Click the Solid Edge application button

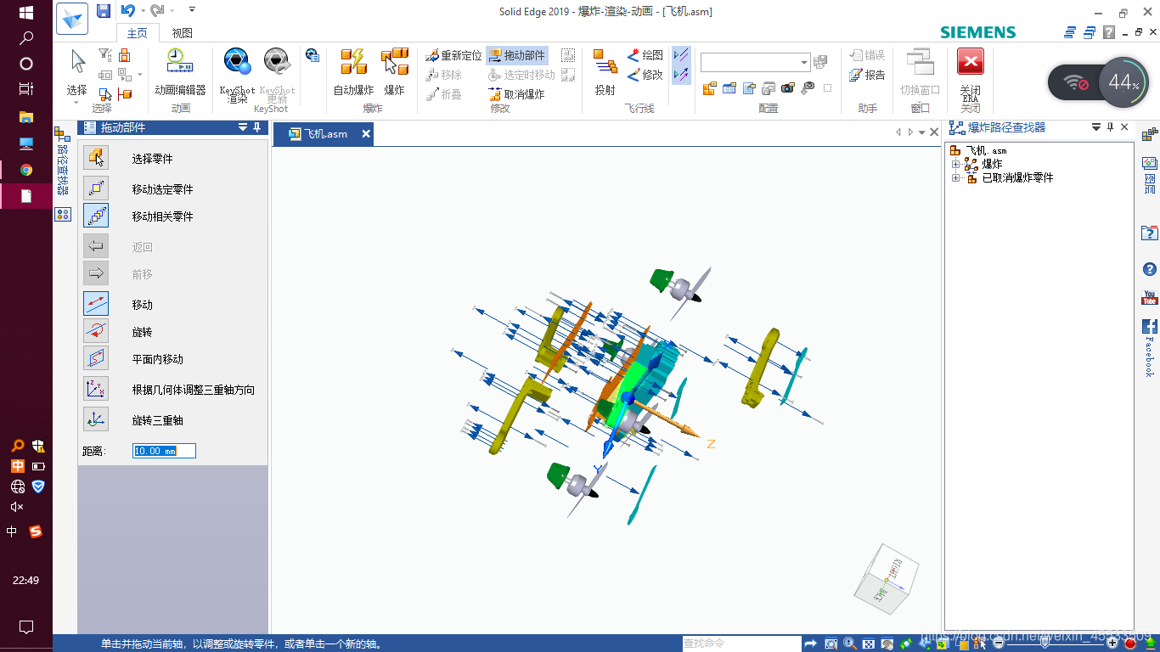72,19
